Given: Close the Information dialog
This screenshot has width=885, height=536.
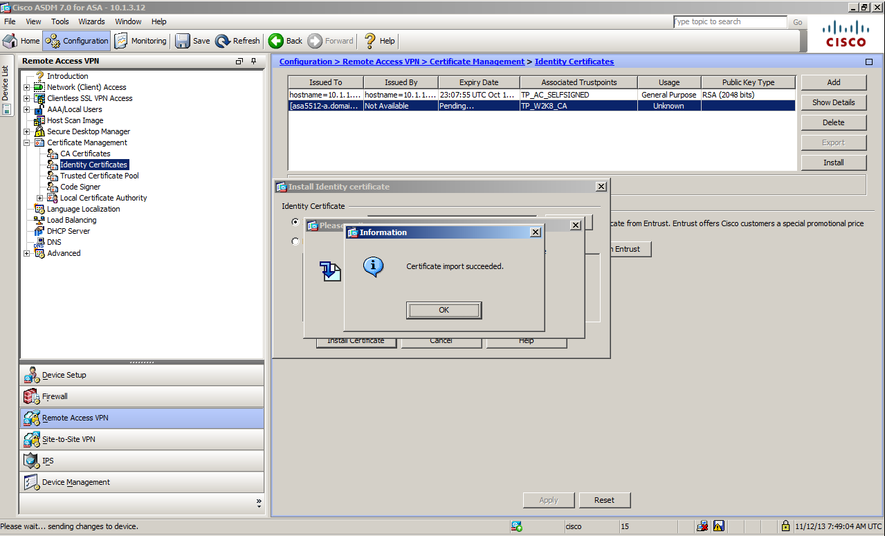Looking at the screenshot, I should [x=535, y=232].
